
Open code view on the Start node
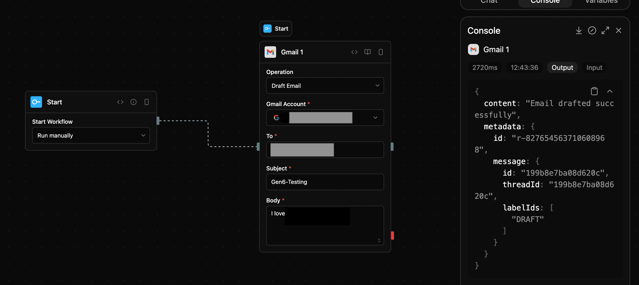click(x=120, y=102)
